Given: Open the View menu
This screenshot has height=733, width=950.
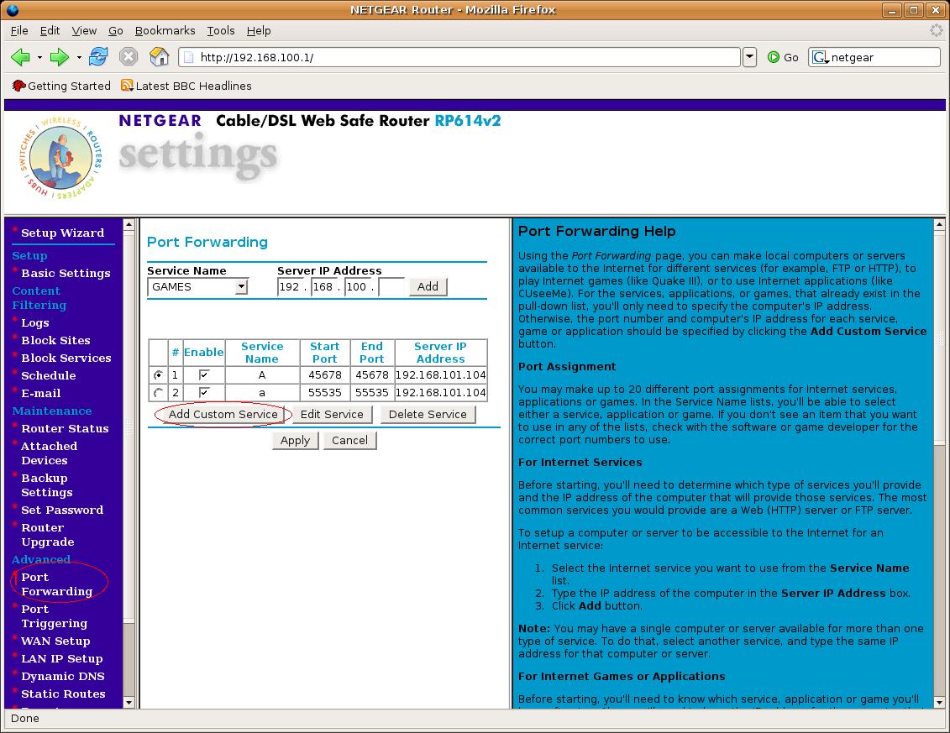Looking at the screenshot, I should click(x=84, y=31).
